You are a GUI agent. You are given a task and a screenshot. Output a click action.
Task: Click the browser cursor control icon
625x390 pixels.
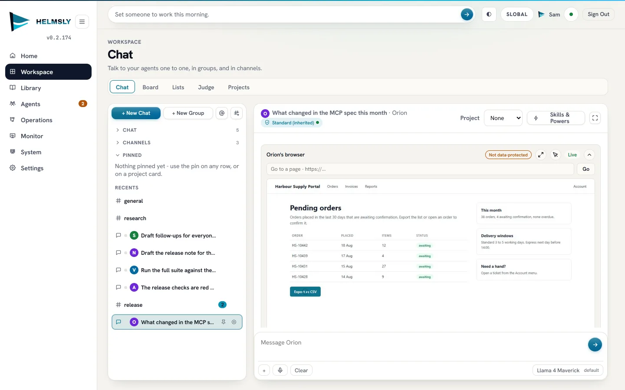[x=556, y=155]
